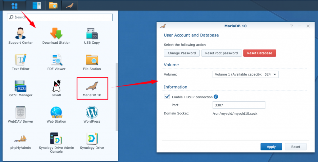Image resolution: width=318 pixels, height=162 pixels.
Task: Open Download Station app
Action: [57, 36]
